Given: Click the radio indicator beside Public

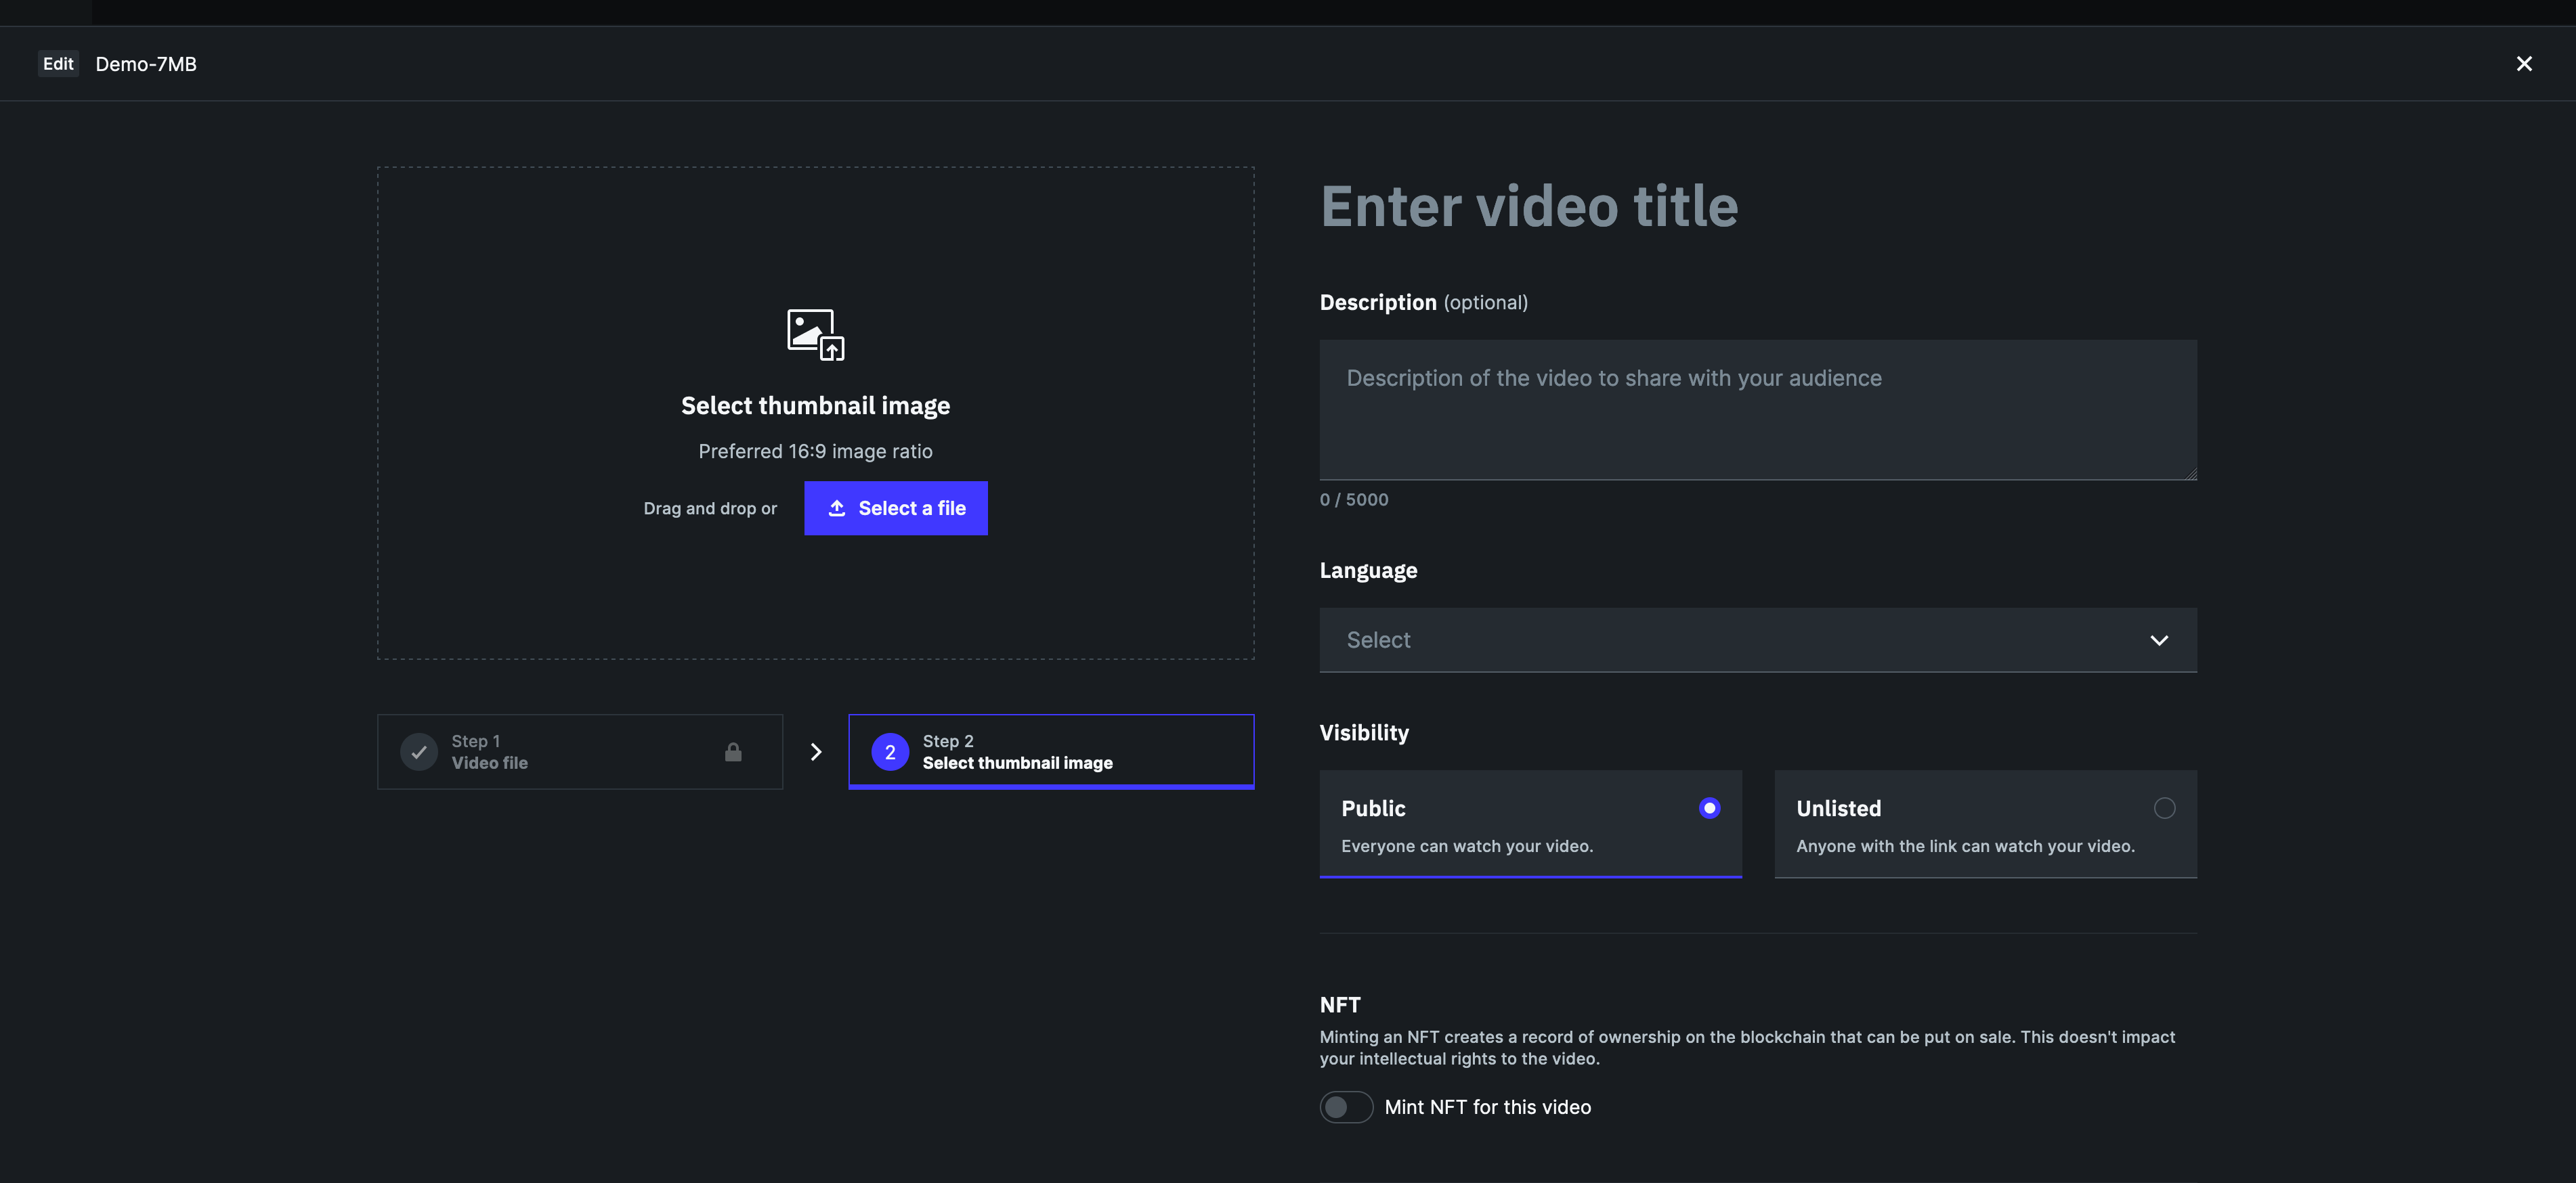Looking at the screenshot, I should click(x=1710, y=807).
